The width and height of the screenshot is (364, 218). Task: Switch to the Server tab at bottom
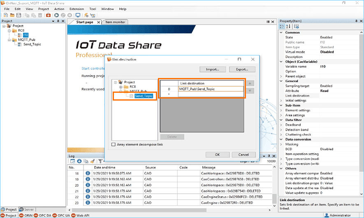coord(27,209)
